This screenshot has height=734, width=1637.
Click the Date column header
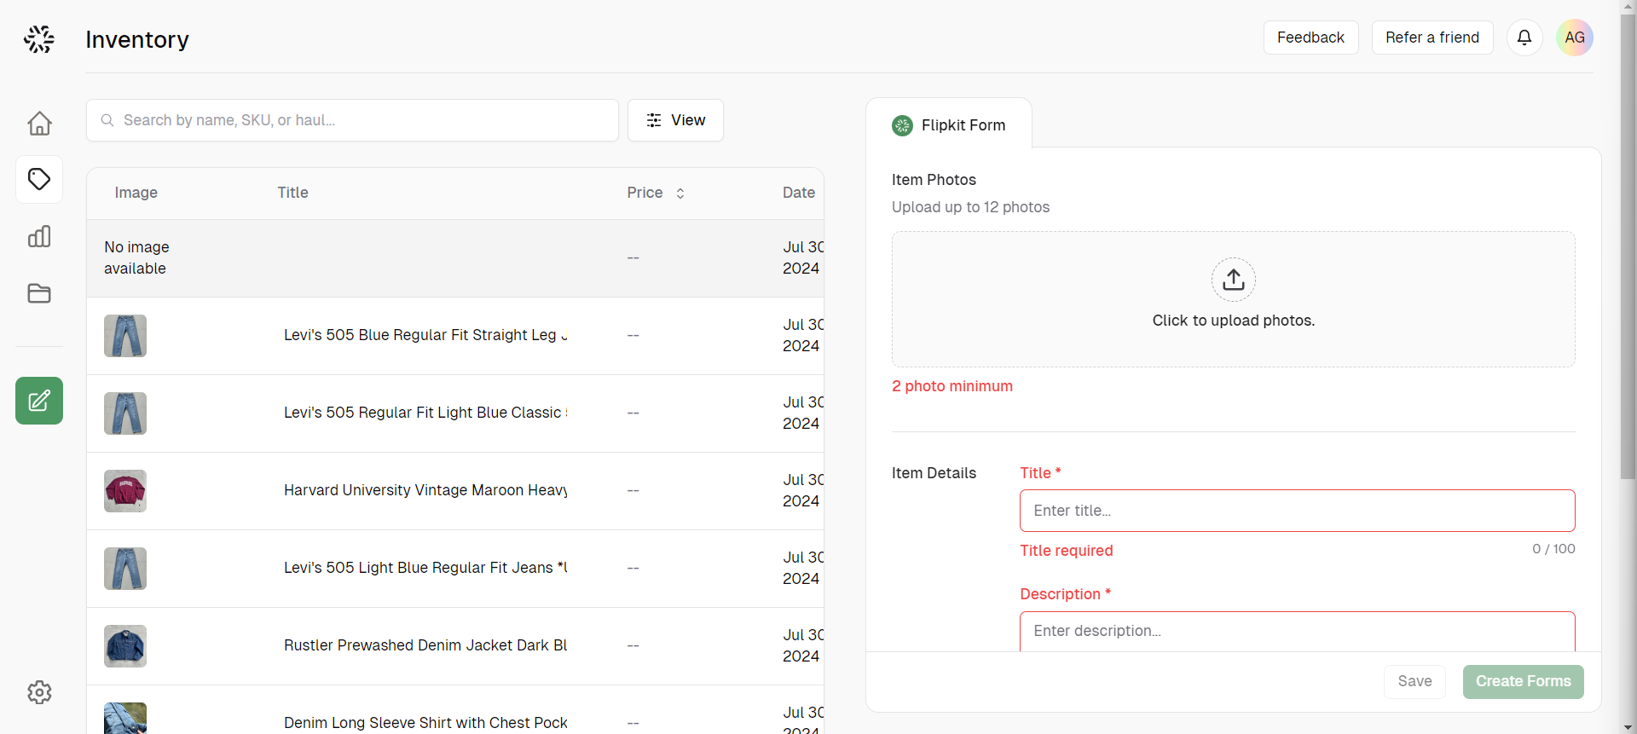coord(799,193)
